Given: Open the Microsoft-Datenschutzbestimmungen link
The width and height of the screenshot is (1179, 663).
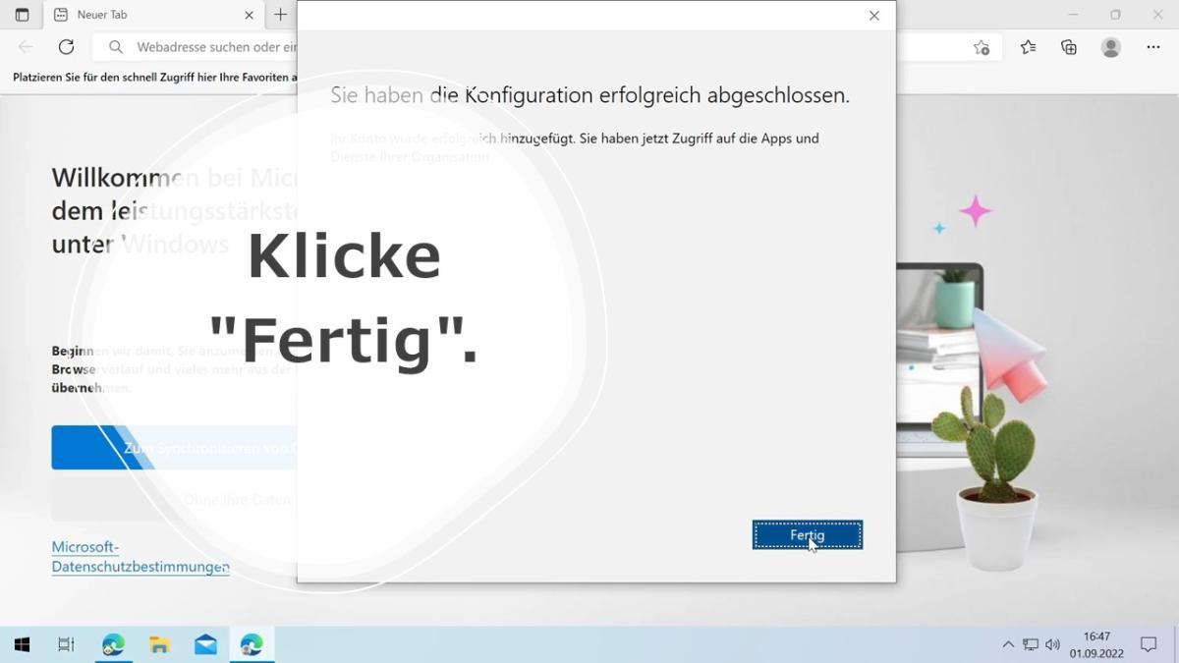Looking at the screenshot, I should (x=140, y=557).
